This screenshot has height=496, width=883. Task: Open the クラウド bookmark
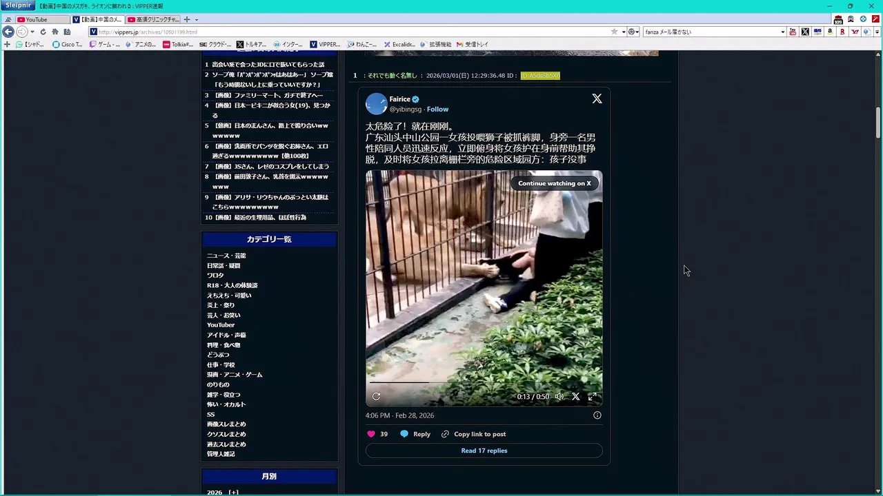pyautogui.click(x=215, y=44)
